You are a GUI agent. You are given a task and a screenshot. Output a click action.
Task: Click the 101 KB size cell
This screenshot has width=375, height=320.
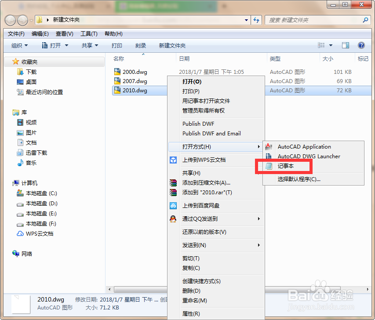[342, 72]
